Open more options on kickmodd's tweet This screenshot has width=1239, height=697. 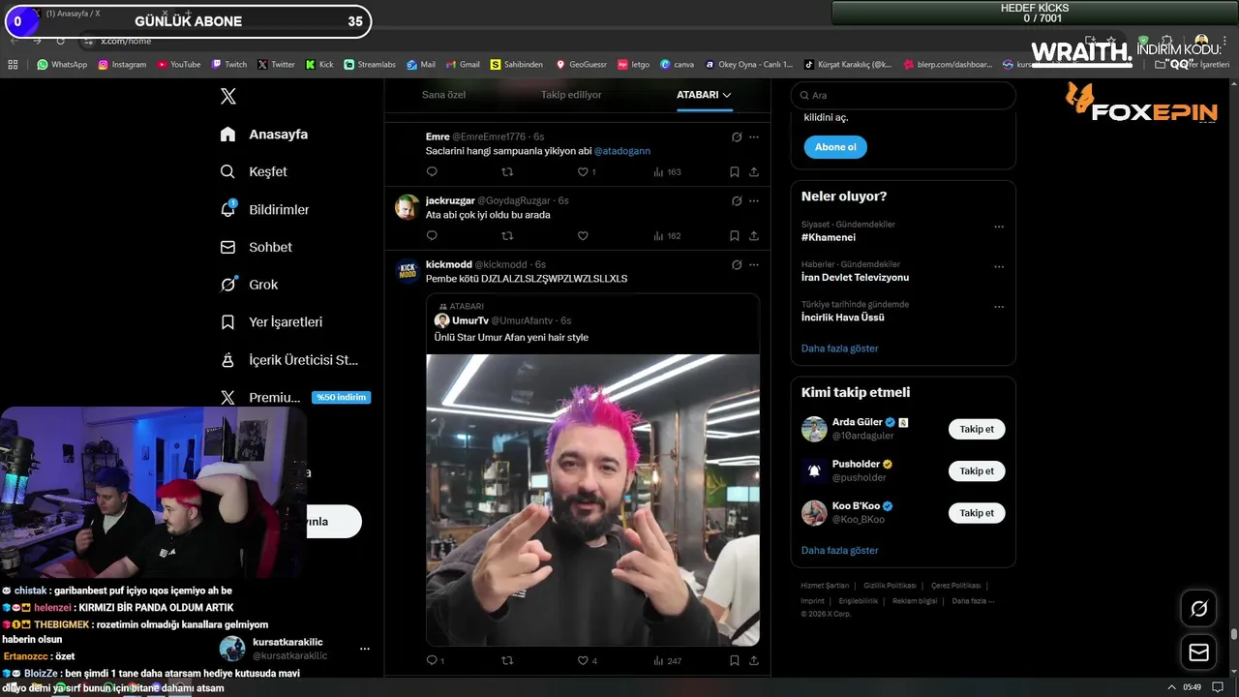tap(754, 265)
